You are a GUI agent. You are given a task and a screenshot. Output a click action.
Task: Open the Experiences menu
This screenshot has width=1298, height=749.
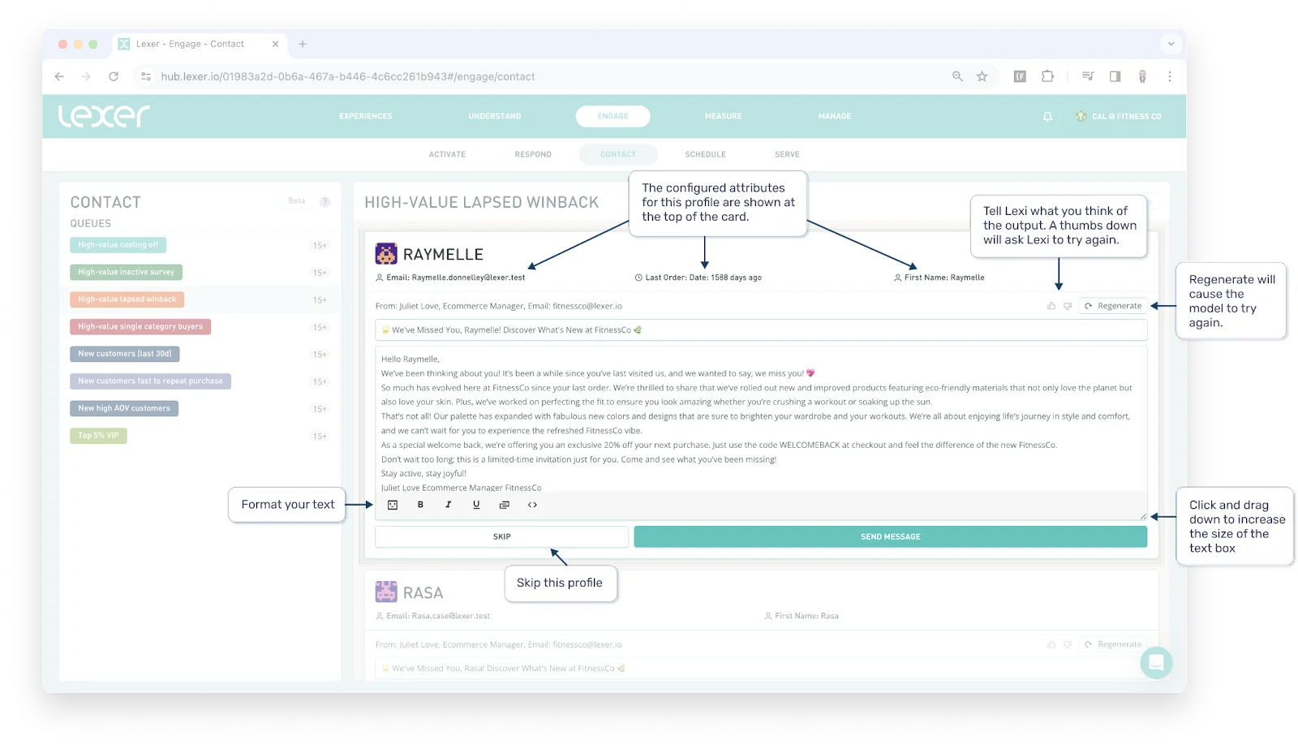(366, 116)
